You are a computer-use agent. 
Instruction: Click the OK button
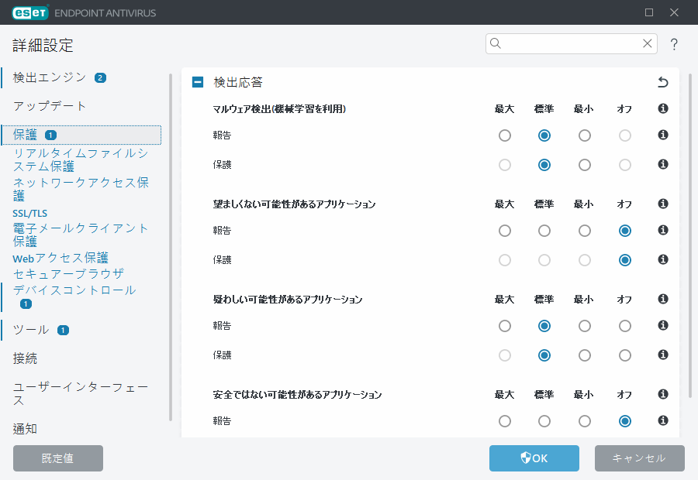coord(534,458)
